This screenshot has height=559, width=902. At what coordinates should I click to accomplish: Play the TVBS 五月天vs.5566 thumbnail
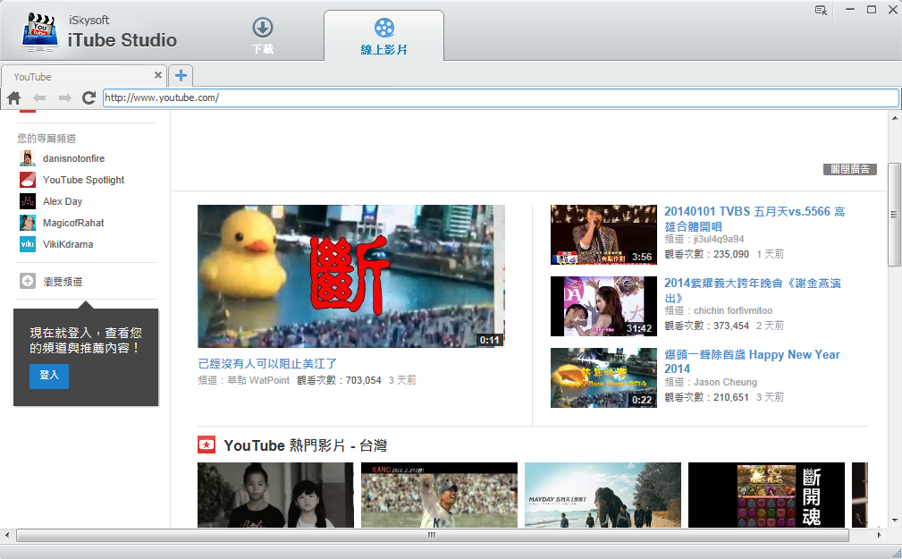pyautogui.click(x=603, y=235)
